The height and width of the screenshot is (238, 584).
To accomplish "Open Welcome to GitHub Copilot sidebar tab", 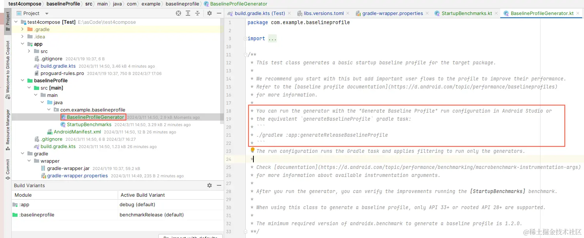I will [x=8, y=69].
